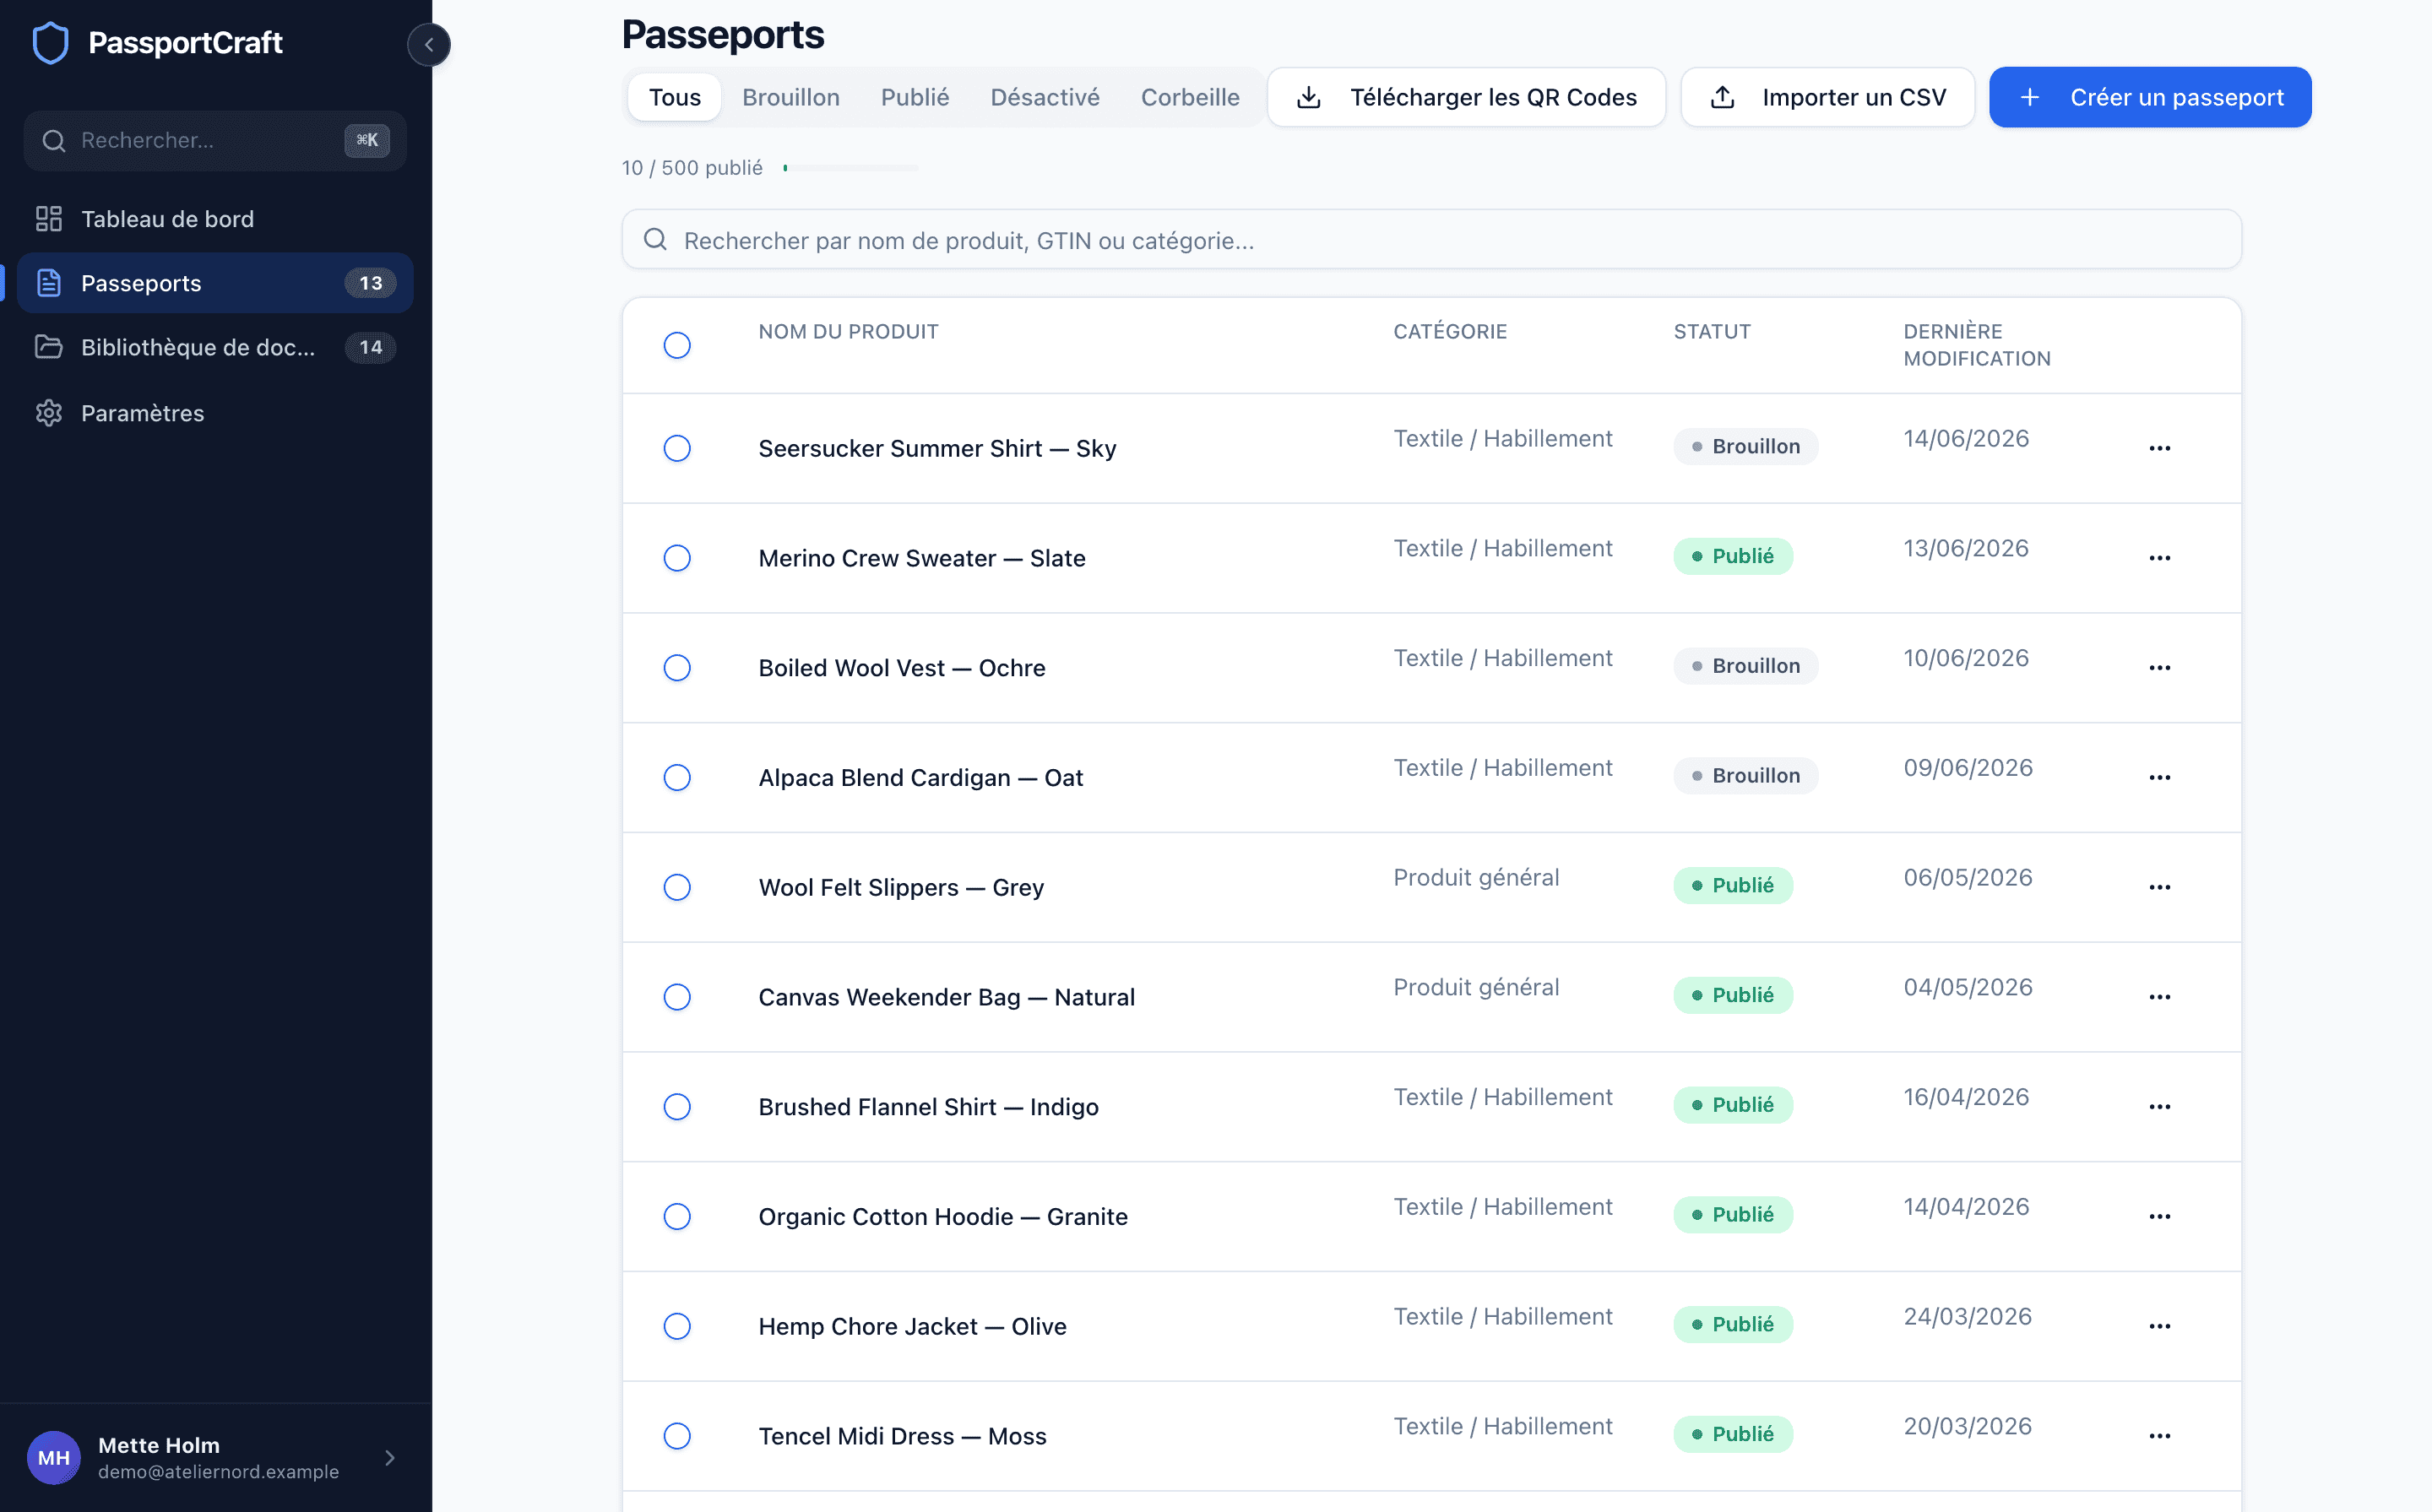The height and width of the screenshot is (1512, 2432).
Task: Open actions menu for Wool Felt Slippers
Action: click(x=2160, y=887)
